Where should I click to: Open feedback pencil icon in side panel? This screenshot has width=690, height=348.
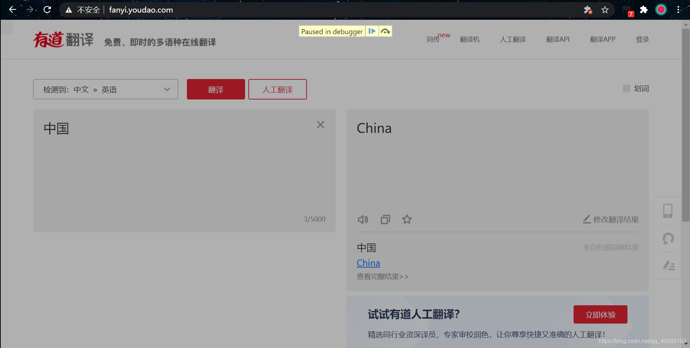tap(668, 265)
